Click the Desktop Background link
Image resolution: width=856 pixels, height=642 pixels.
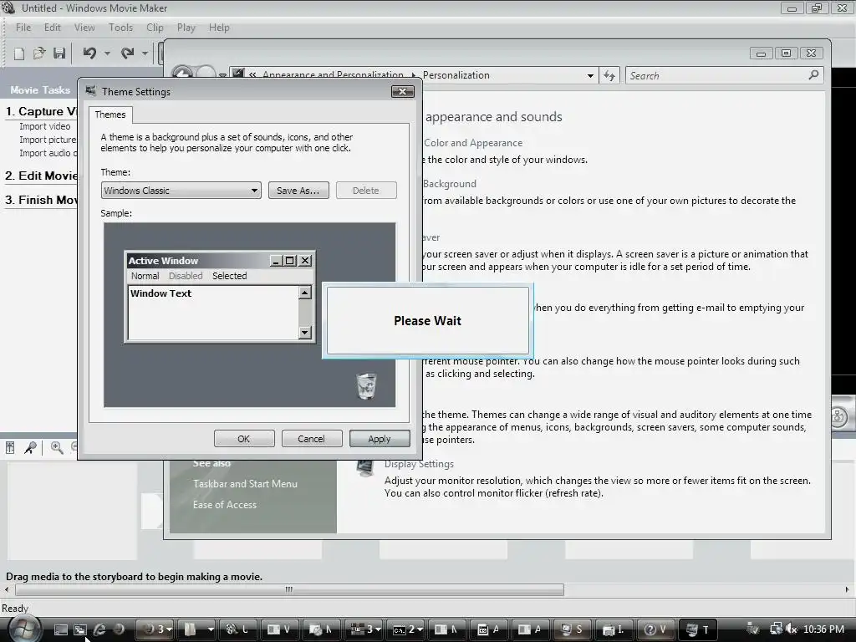449,184
